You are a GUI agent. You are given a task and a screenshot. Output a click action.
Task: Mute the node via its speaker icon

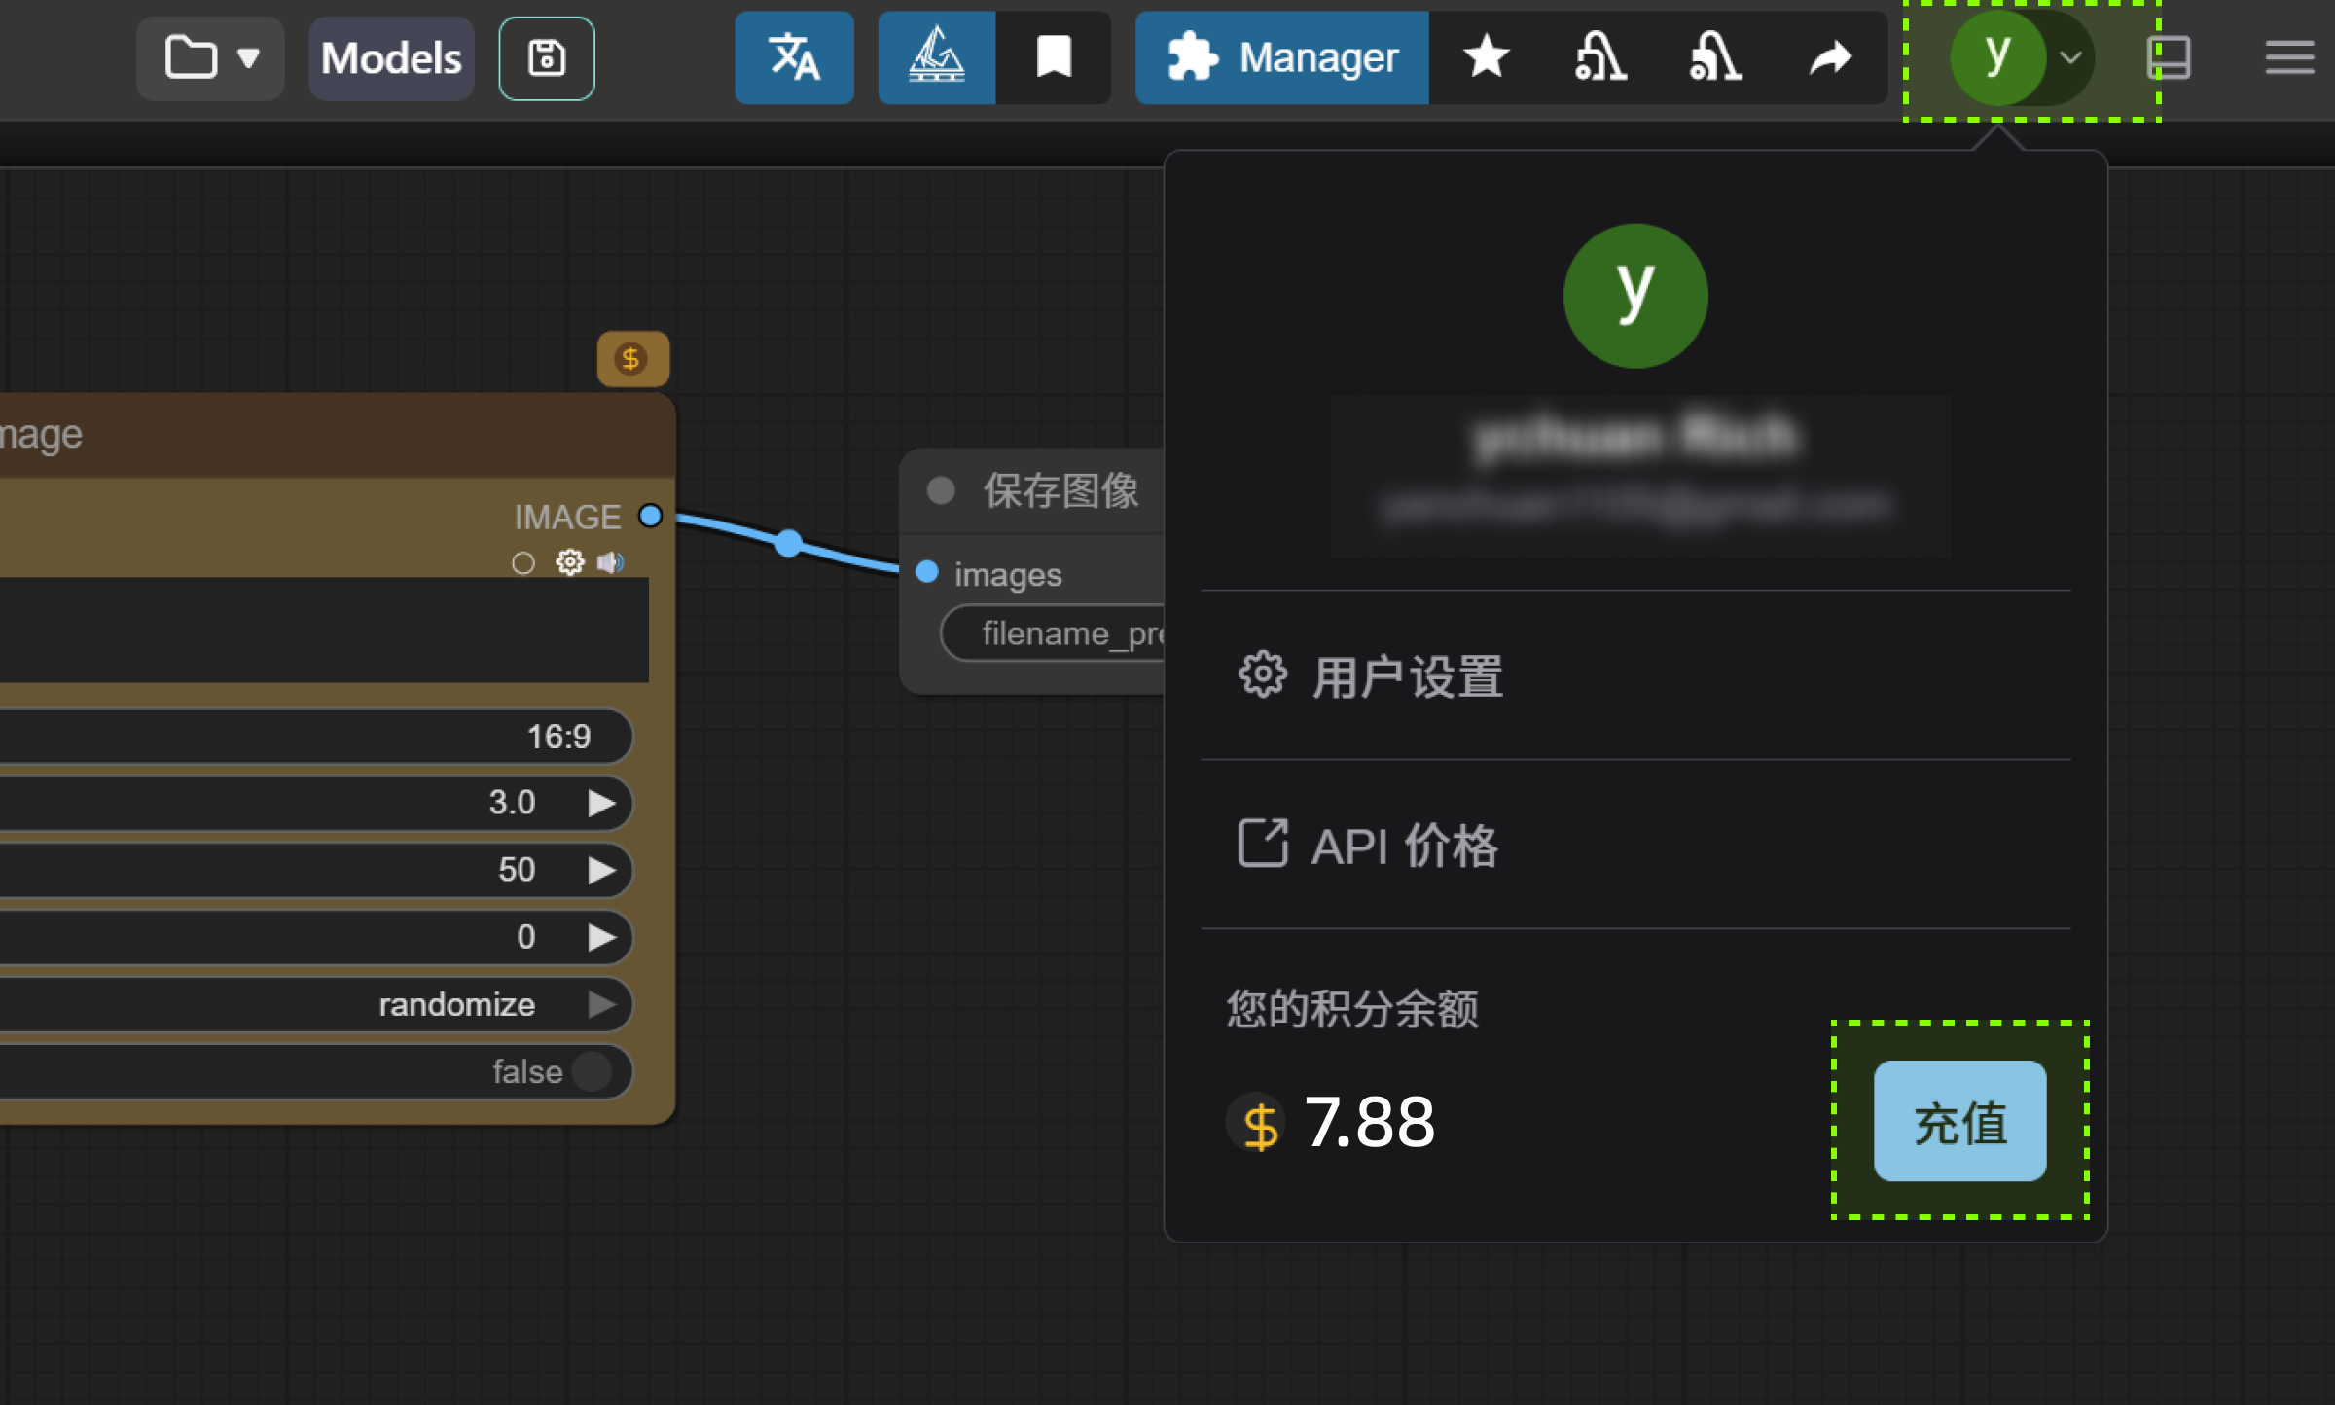point(612,561)
